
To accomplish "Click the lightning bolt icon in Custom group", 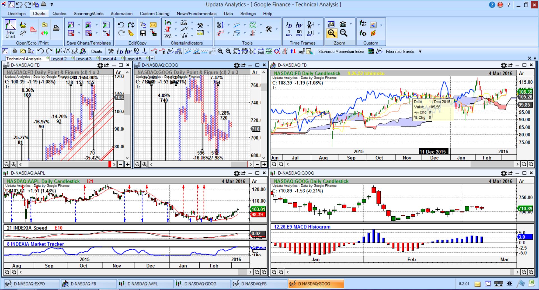I will (373, 33).
